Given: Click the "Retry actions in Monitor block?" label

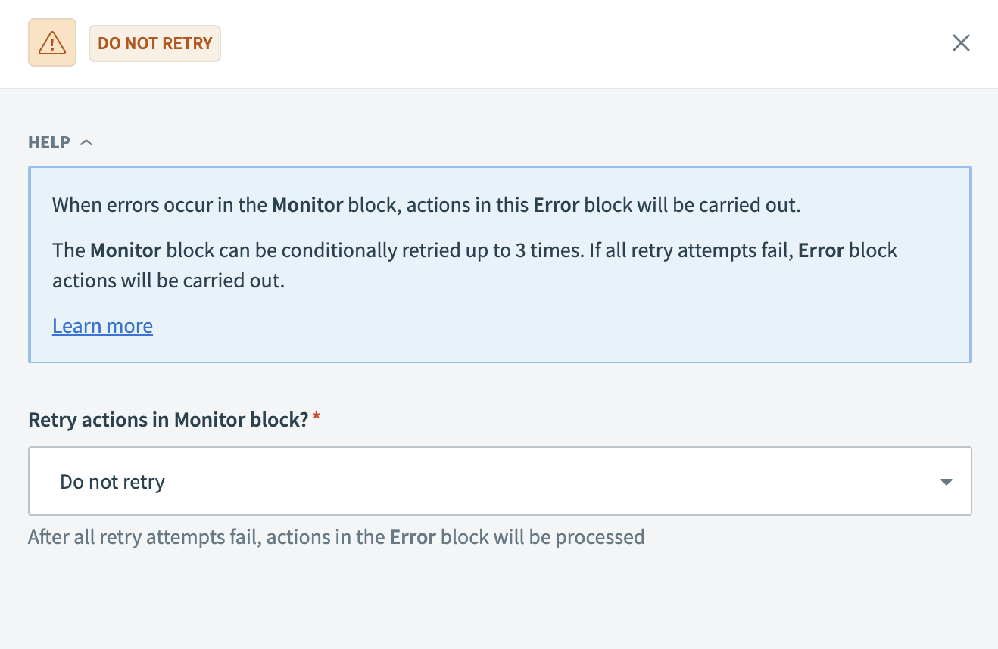Looking at the screenshot, I should pyautogui.click(x=168, y=420).
